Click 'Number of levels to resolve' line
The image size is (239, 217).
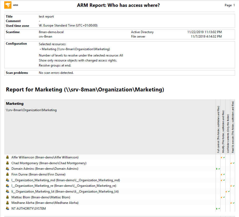pyautogui.click(x=81, y=55)
